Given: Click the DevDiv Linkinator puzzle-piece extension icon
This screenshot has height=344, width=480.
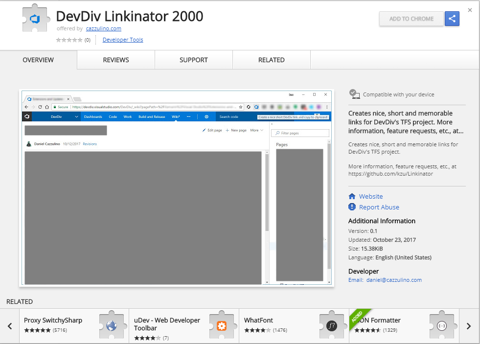Looking at the screenshot, I should click(x=36, y=19).
